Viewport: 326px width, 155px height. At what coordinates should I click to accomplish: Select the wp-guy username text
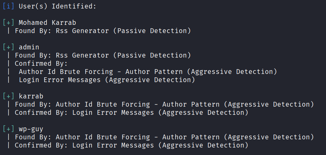coord(31,129)
